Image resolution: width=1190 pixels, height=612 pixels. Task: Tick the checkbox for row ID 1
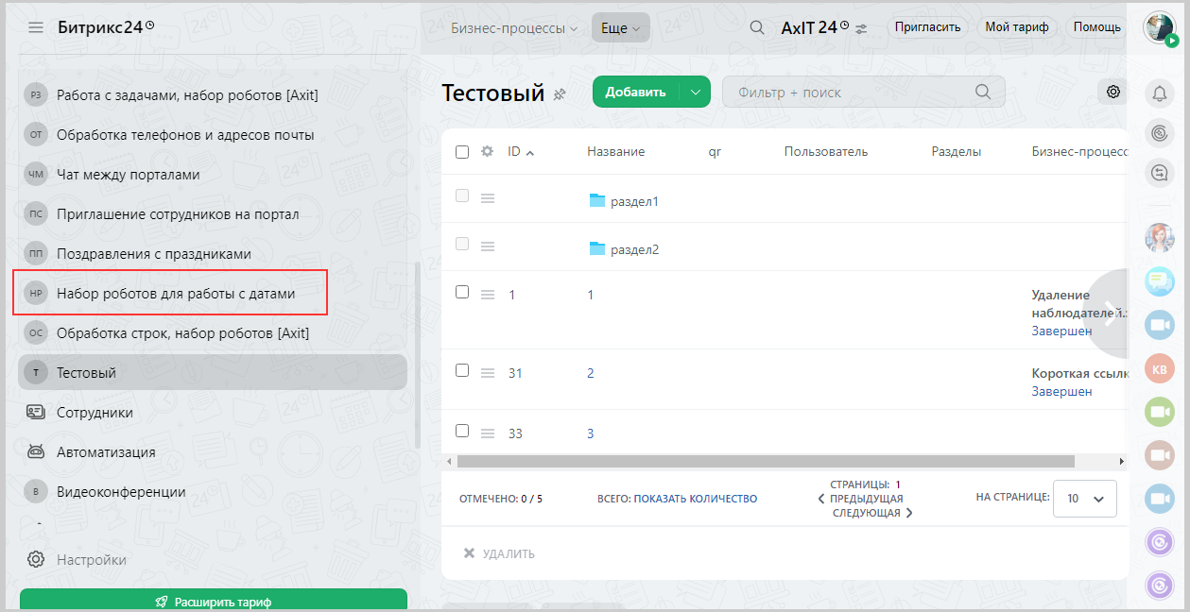[462, 292]
